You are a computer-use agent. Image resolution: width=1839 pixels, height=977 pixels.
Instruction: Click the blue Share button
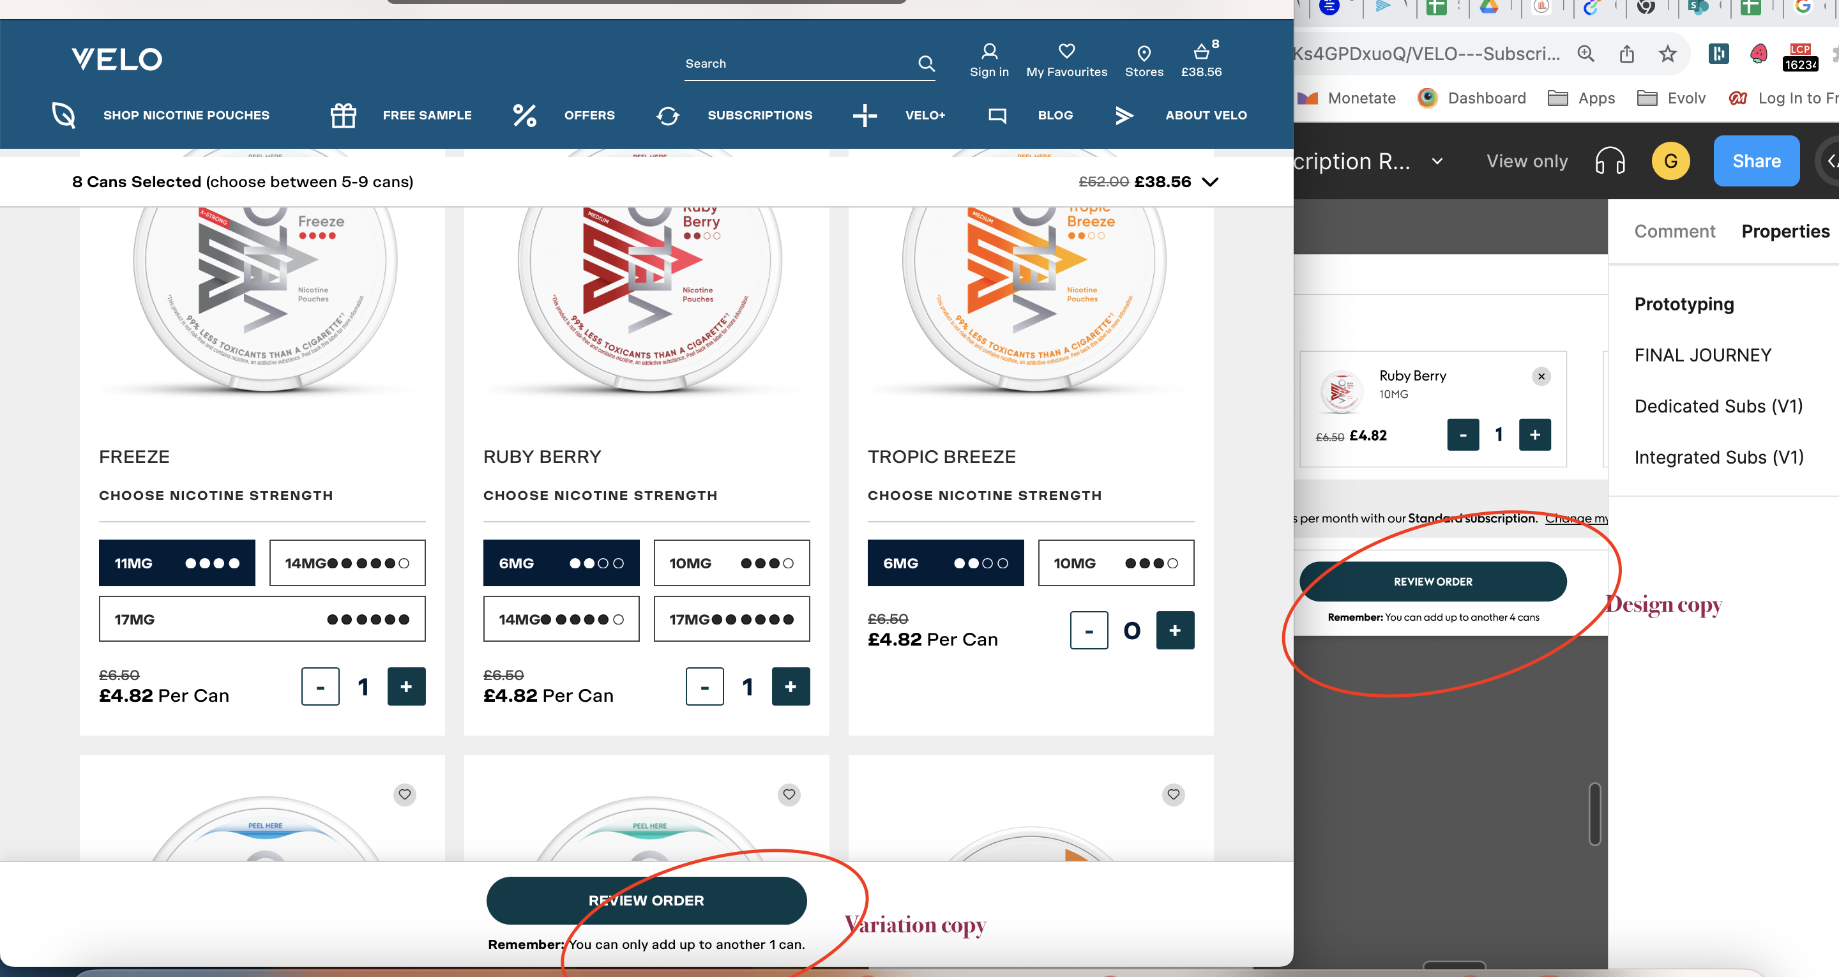click(x=1755, y=162)
